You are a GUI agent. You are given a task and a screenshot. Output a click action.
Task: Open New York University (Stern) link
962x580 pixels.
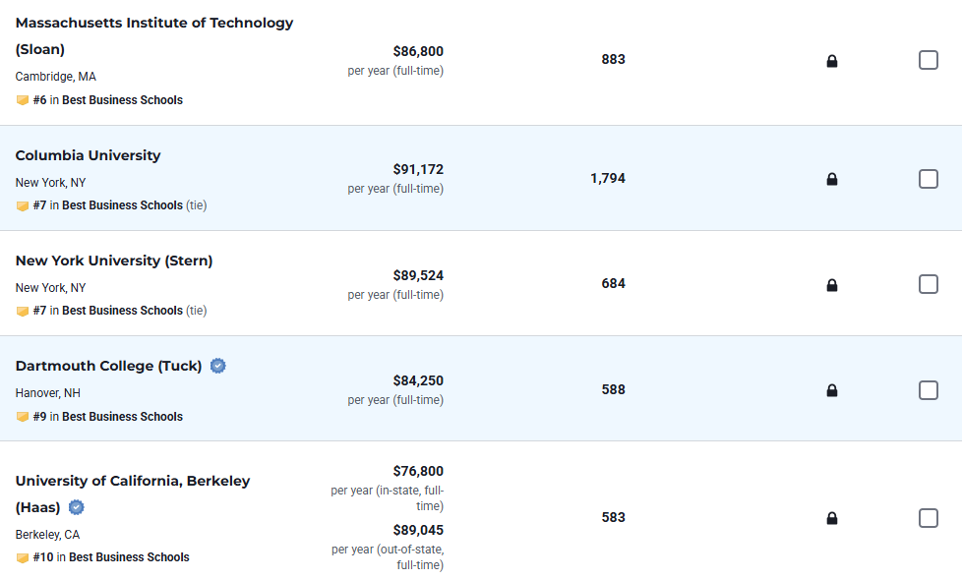[x=113, y=261]
